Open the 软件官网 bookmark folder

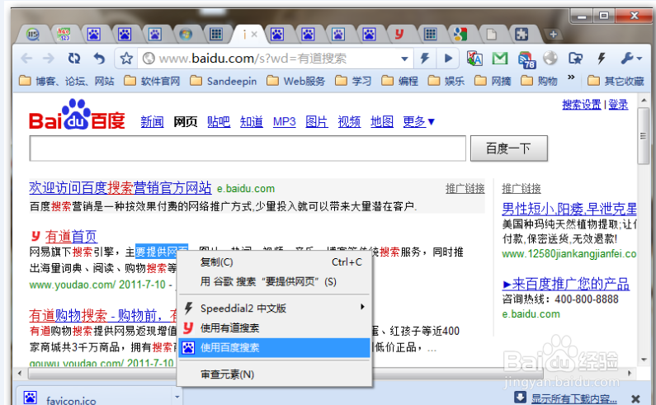click(x=153, y=81)
